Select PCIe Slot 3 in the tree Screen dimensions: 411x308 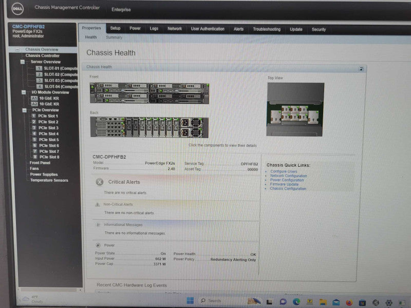click(48, 128)
